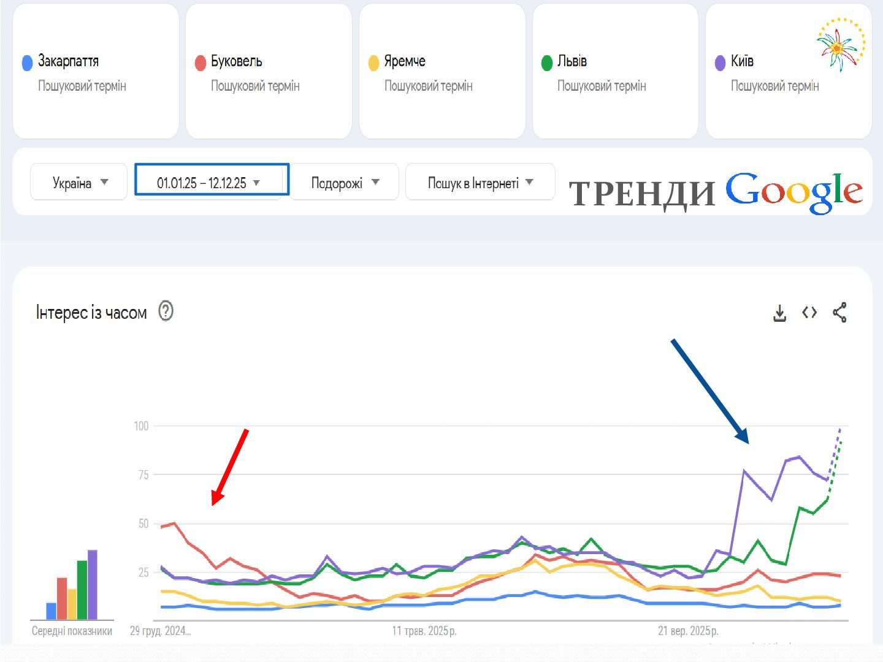Click the Середні показники bar chart
This screenshot has height=662, width=883.
[72, 585]
